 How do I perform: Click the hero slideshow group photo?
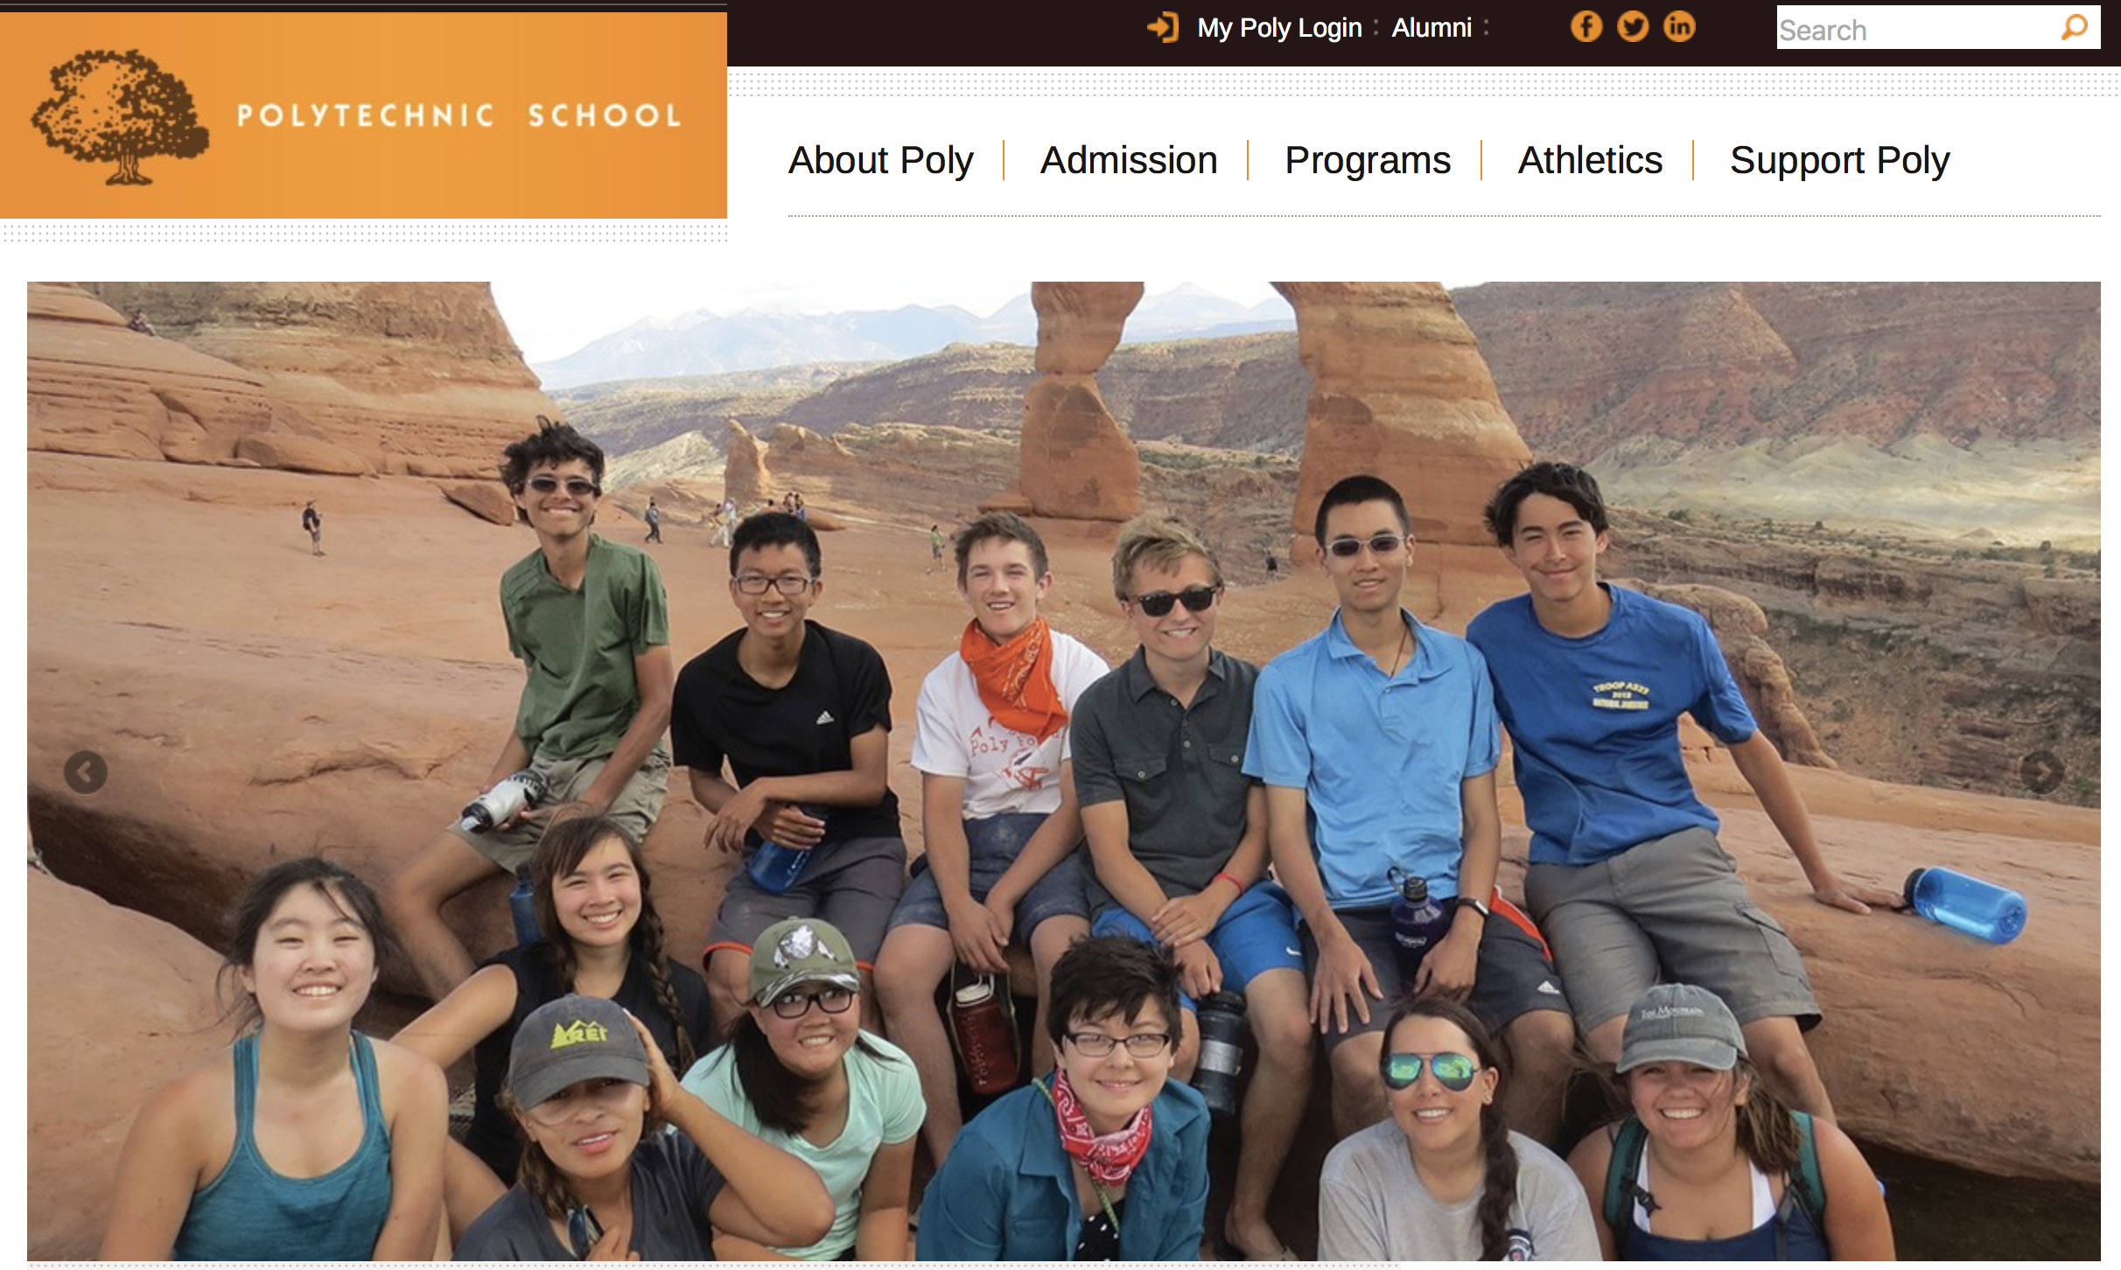click(x=1063, y=771)
